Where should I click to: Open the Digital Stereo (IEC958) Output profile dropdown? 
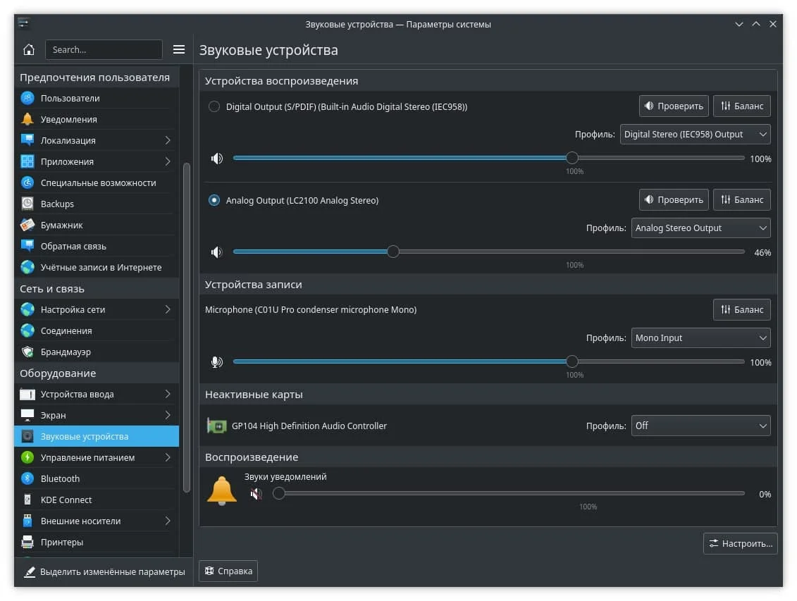[x=695, y=134]
